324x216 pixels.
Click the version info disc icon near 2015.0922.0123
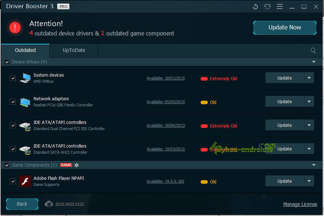click(x=49, y=204)
